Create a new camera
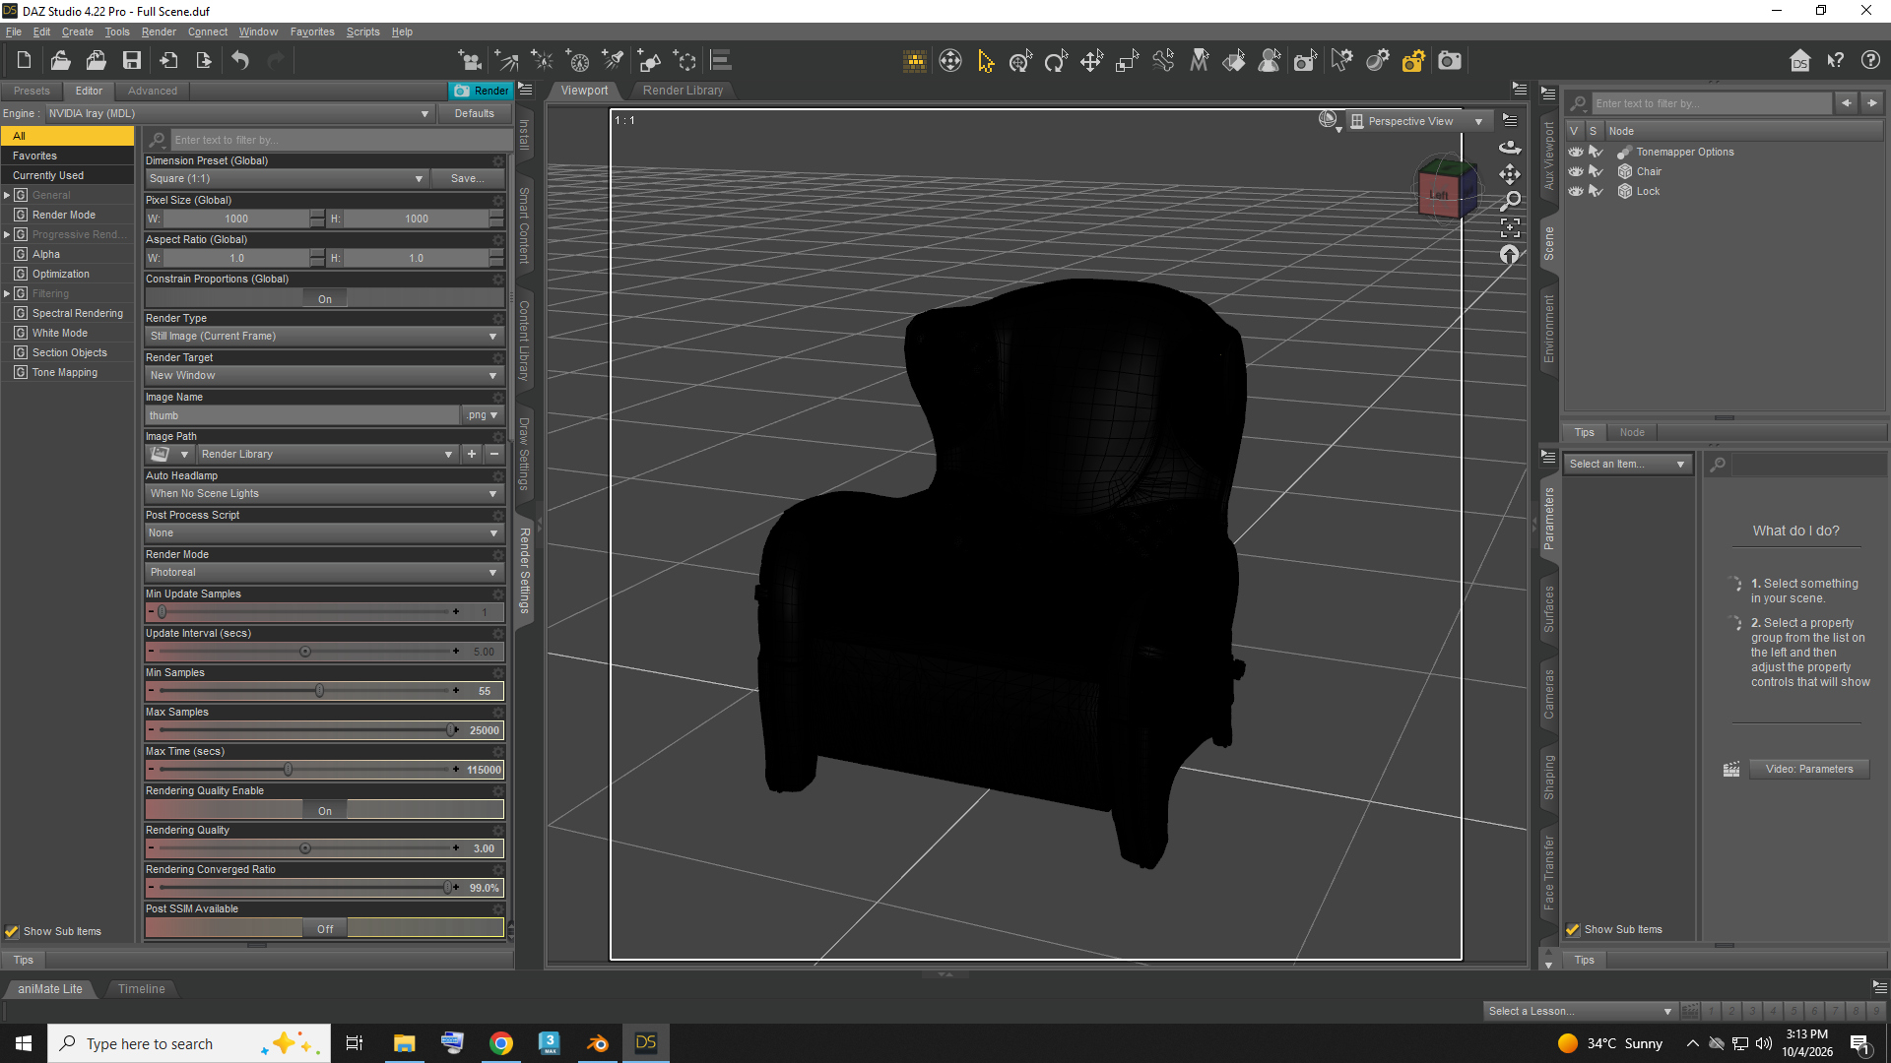This screenshot has width=1891, height=1063. point(470,61)
